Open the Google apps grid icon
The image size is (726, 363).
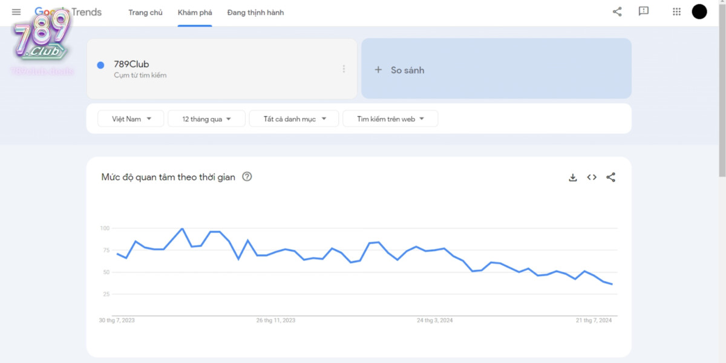676,11
